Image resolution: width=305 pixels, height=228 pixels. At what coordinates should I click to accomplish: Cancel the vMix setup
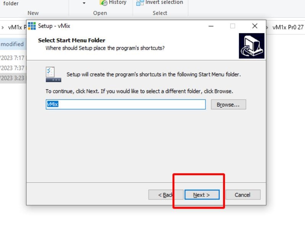242,195
